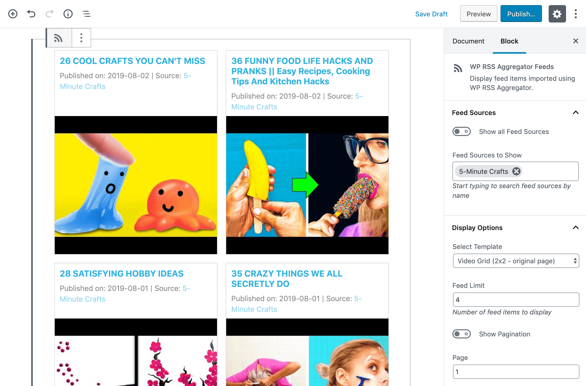Undo the last change

point(31,14)
